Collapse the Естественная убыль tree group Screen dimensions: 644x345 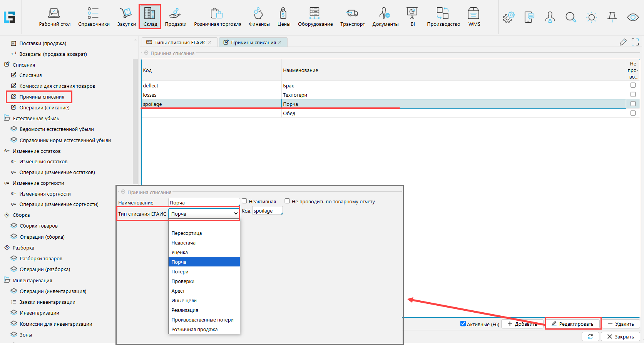[x=7, y=118]
